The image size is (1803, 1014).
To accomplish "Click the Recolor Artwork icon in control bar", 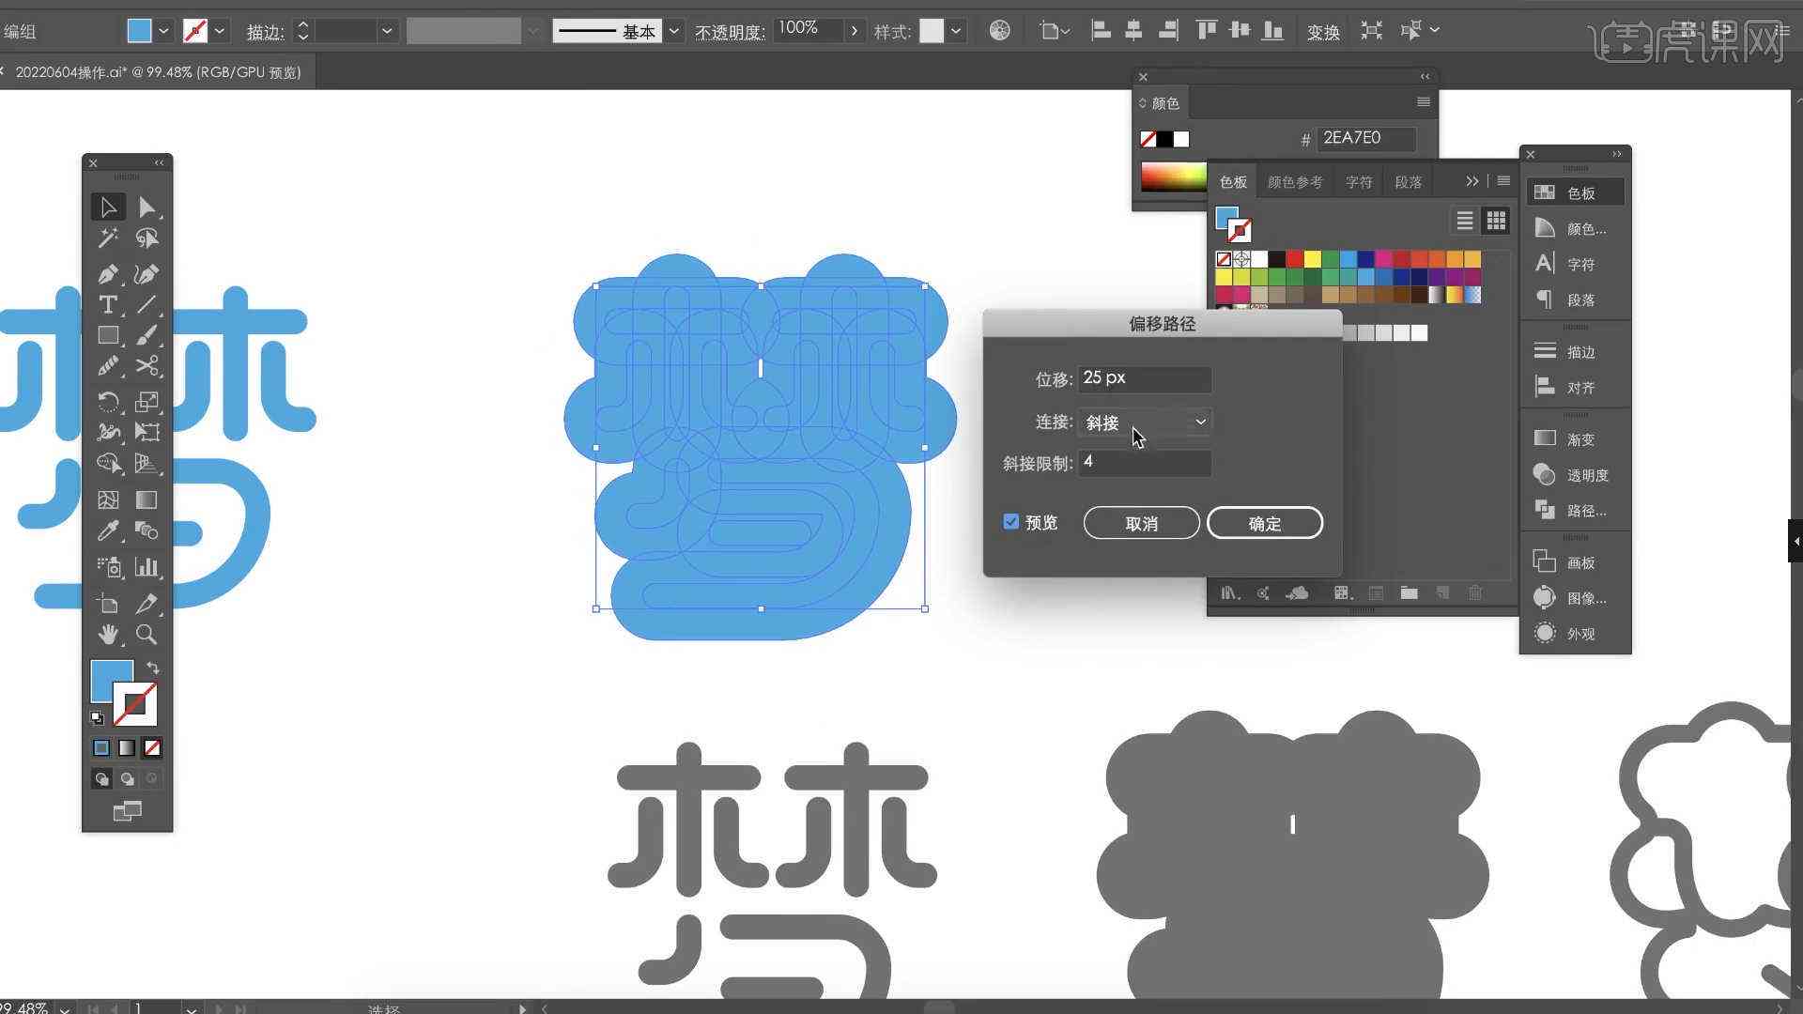I will (1000, 31).
